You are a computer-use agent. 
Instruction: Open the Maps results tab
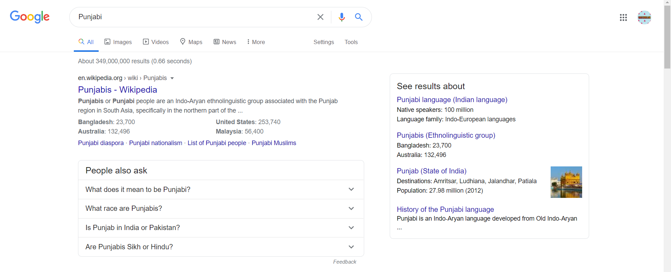tap(191, 42)
